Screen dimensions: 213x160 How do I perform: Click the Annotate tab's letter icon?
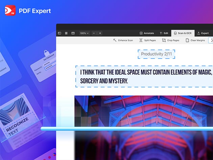click(x=141, y=33)
